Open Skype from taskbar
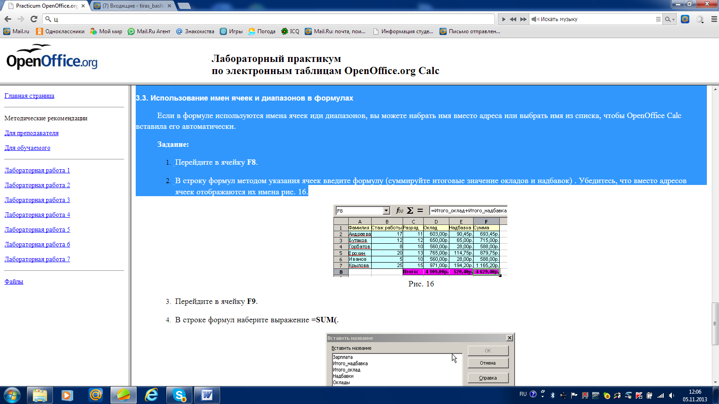This screenshot has width=719, height=404. [179, 395]
